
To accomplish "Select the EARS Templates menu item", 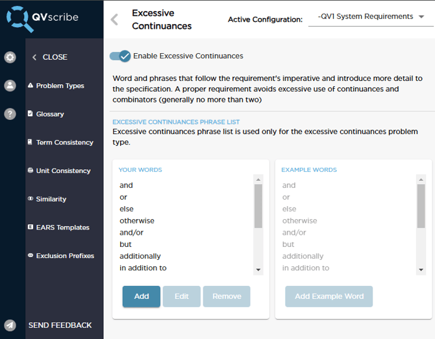I will coord(62,228).
